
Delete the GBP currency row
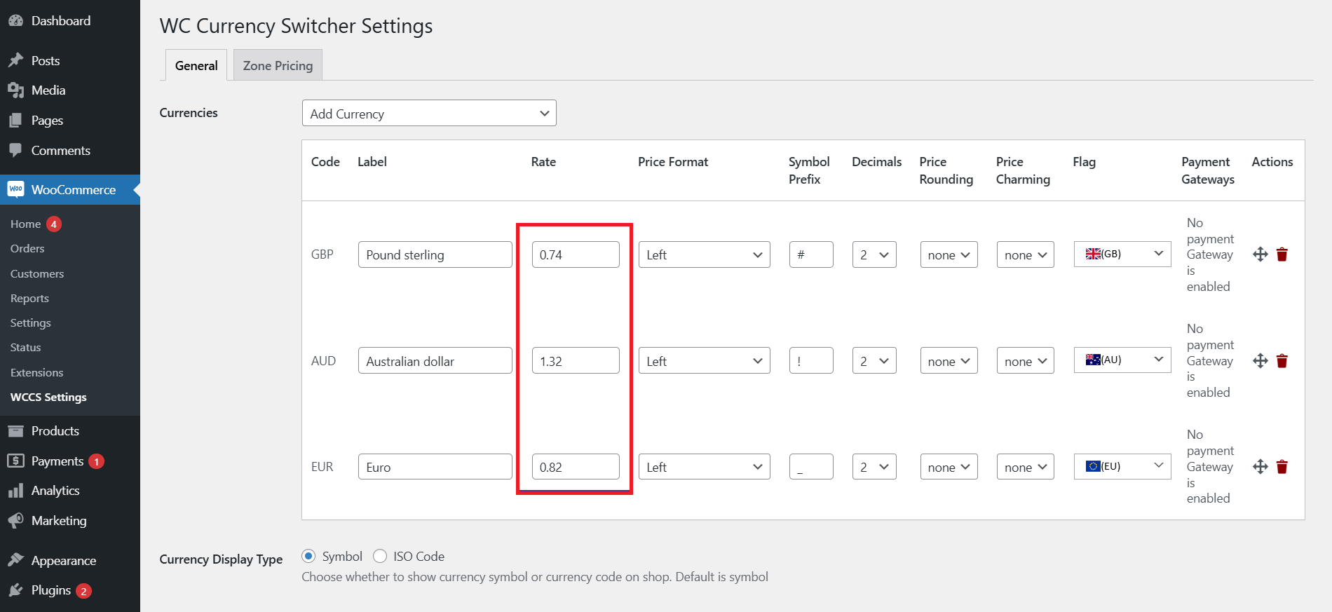(1282, 254)
